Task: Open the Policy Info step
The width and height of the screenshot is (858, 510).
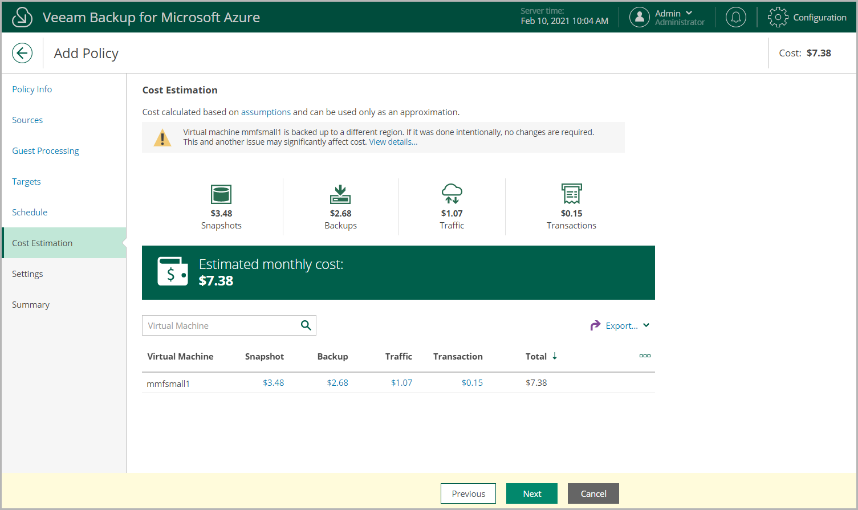Action: coord(32,89)
